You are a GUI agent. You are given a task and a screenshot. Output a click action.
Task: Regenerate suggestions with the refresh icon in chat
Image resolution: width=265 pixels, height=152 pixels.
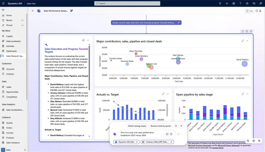pyautogui.click(x=176, y=126)
